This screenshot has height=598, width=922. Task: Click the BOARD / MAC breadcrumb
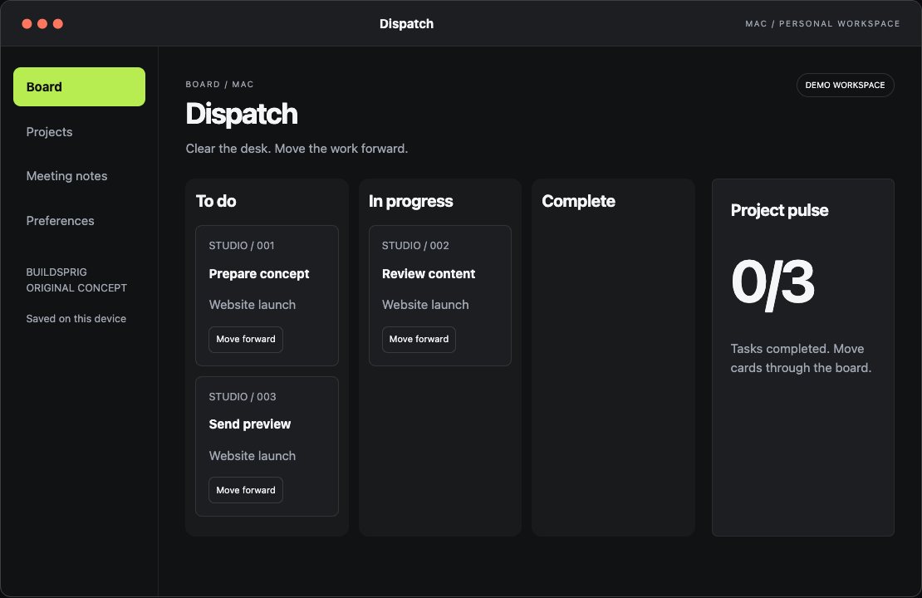tap(220, 85)
